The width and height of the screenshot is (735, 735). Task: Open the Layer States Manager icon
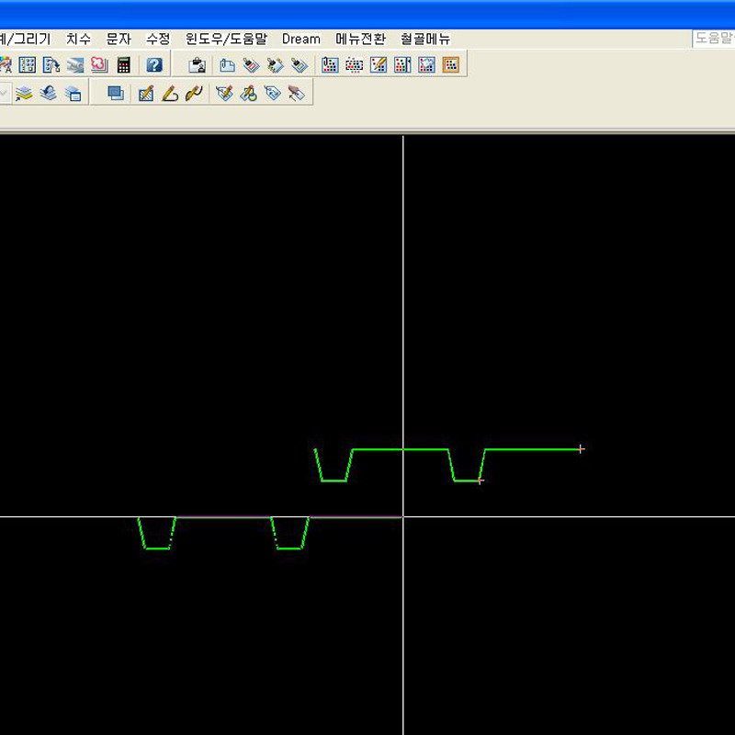73,94
